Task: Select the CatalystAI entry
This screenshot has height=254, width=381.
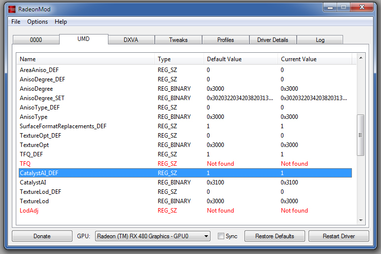Action: [185, 182]
